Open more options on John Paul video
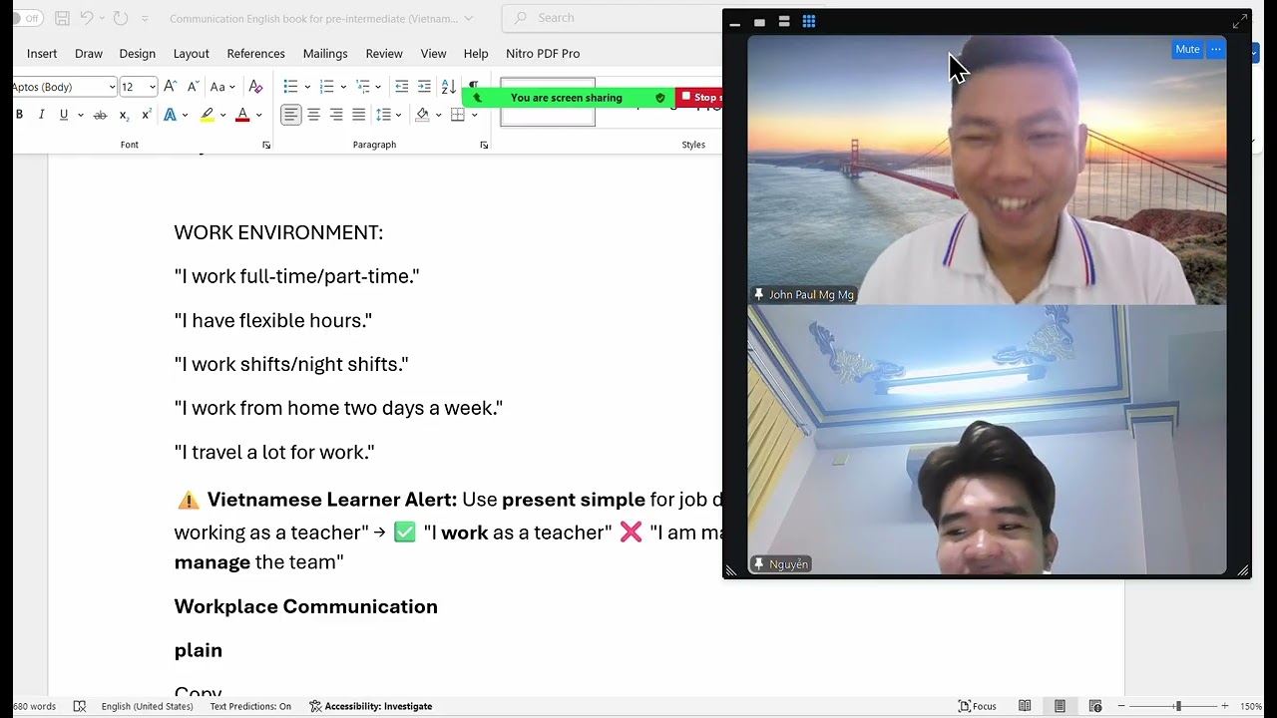Screen dimensions: 1277x718 coord(1216,49)
